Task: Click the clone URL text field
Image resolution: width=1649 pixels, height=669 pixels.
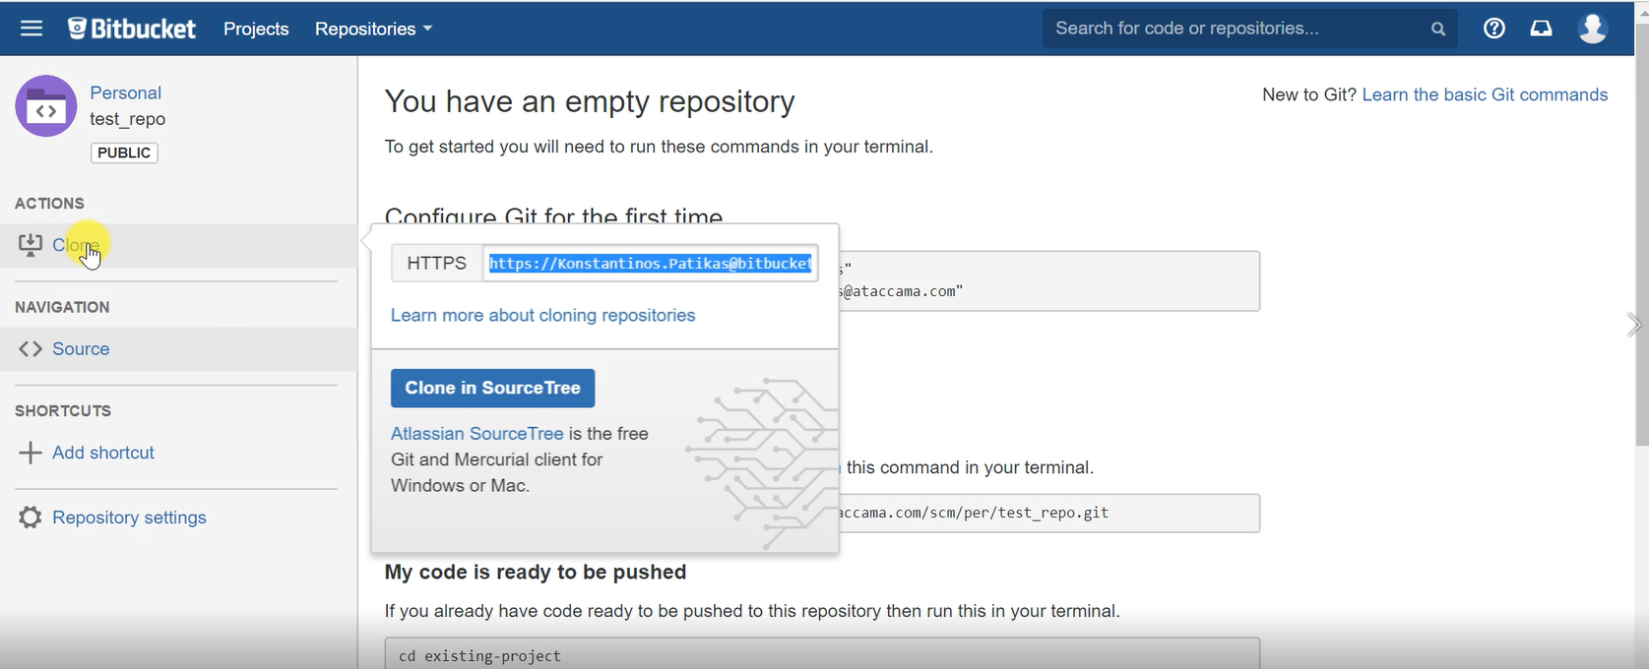Action: pos(650,264)
